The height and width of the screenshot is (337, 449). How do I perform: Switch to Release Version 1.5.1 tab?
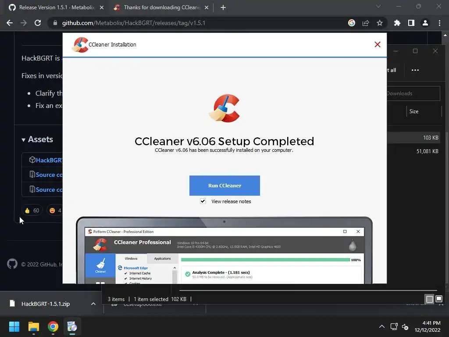56,7
